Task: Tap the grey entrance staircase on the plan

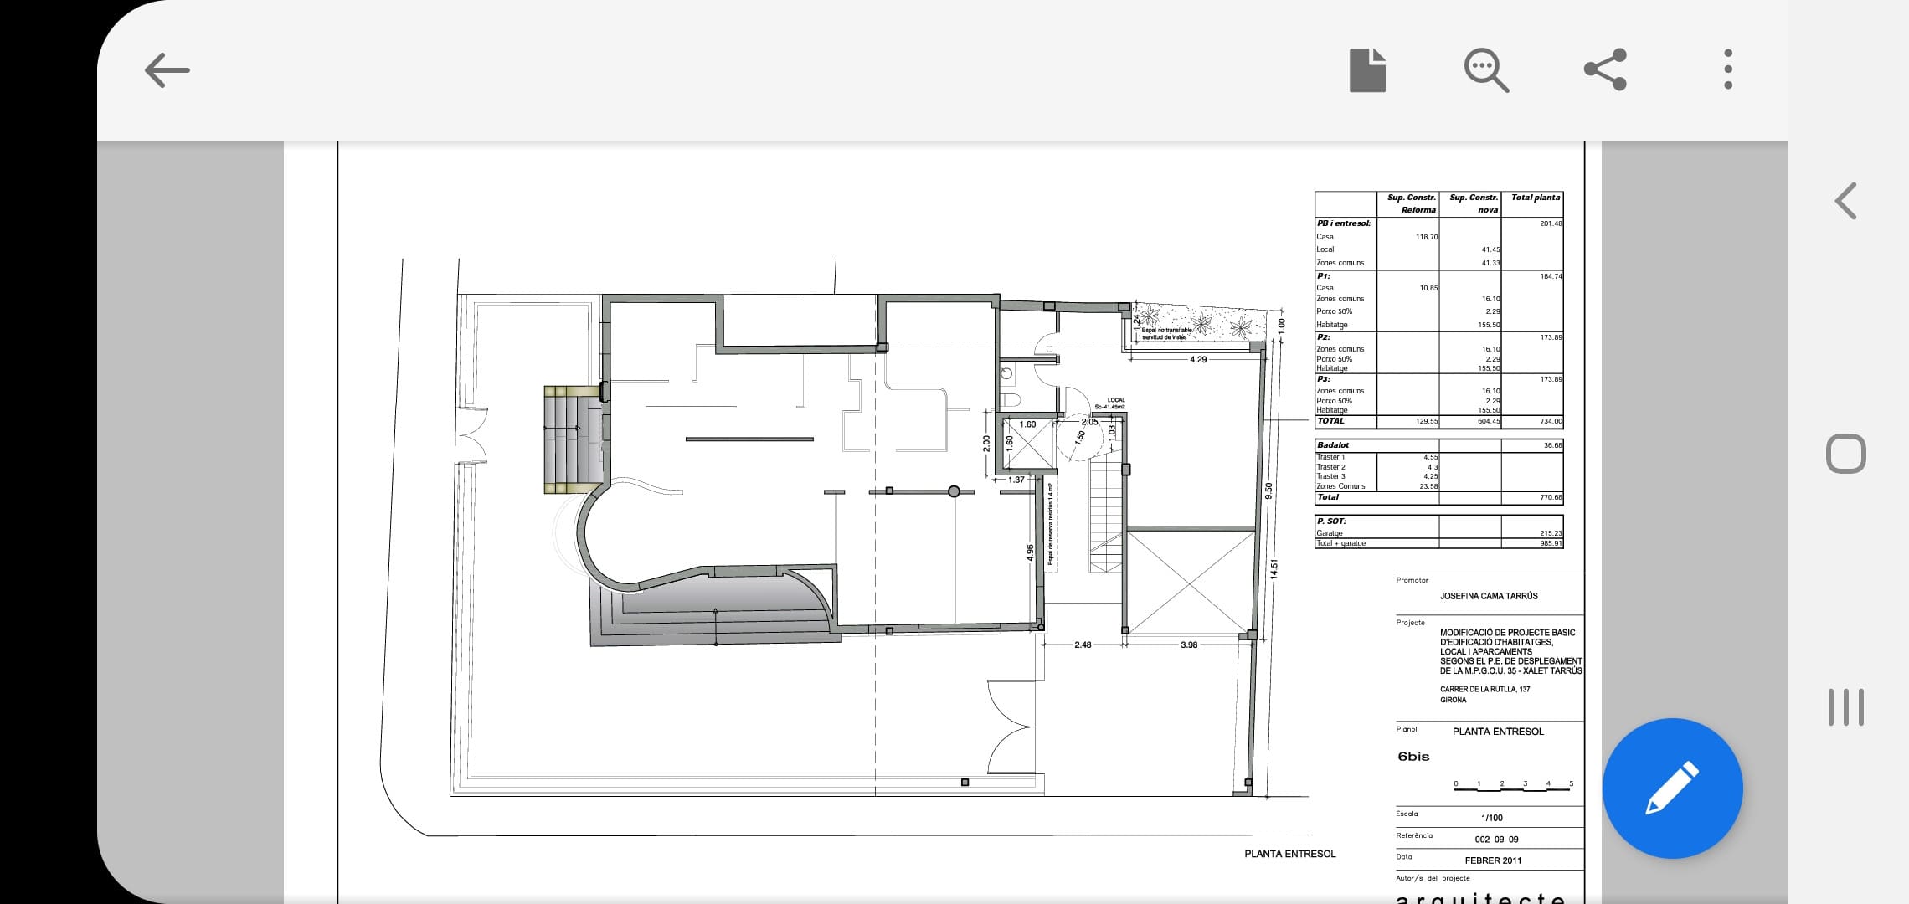Action: click(572, 439)
